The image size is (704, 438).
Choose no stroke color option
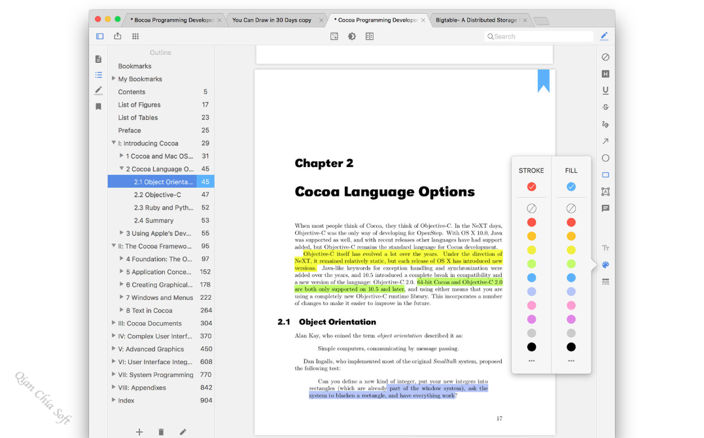coord(531,208)
